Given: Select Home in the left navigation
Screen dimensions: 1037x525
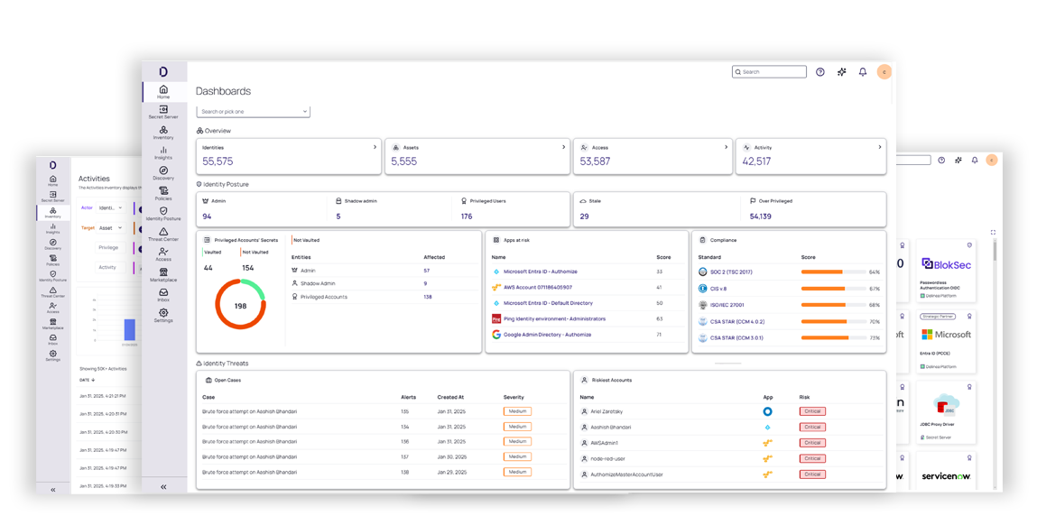Looking at the screenshot, I should pos(163,92).
